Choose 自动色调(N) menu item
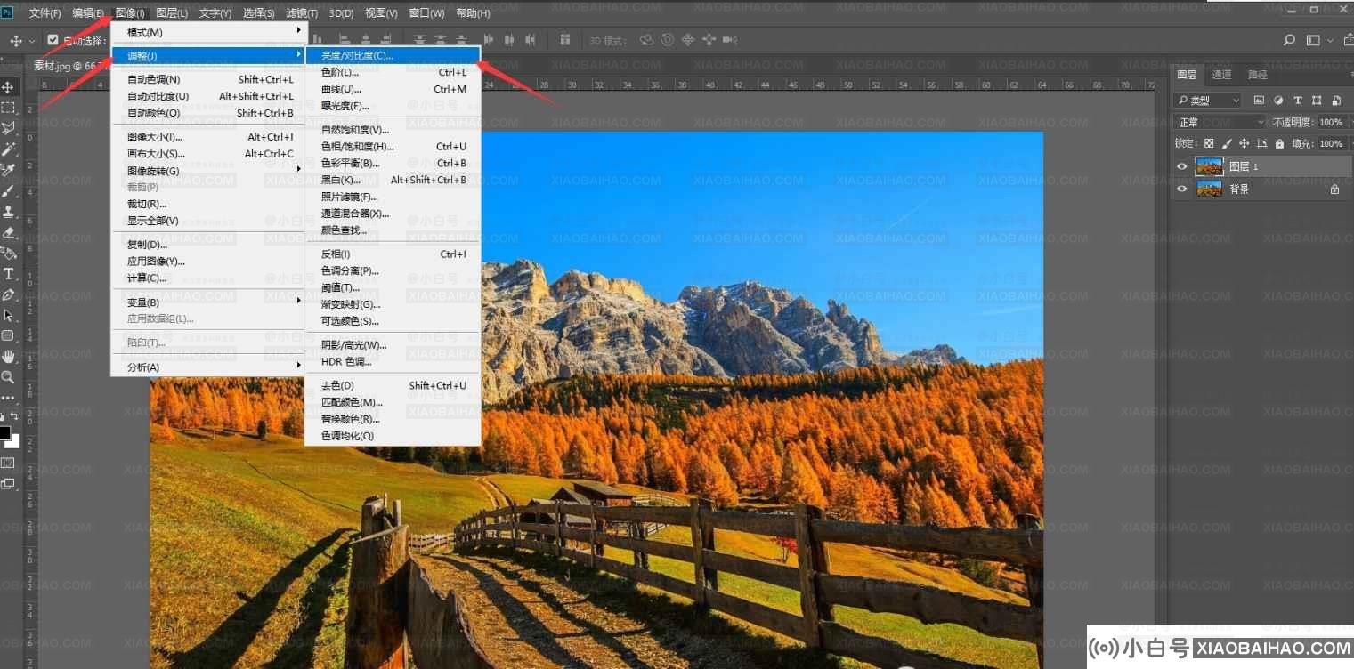1354x669 pixels. [x=207, y=79]
